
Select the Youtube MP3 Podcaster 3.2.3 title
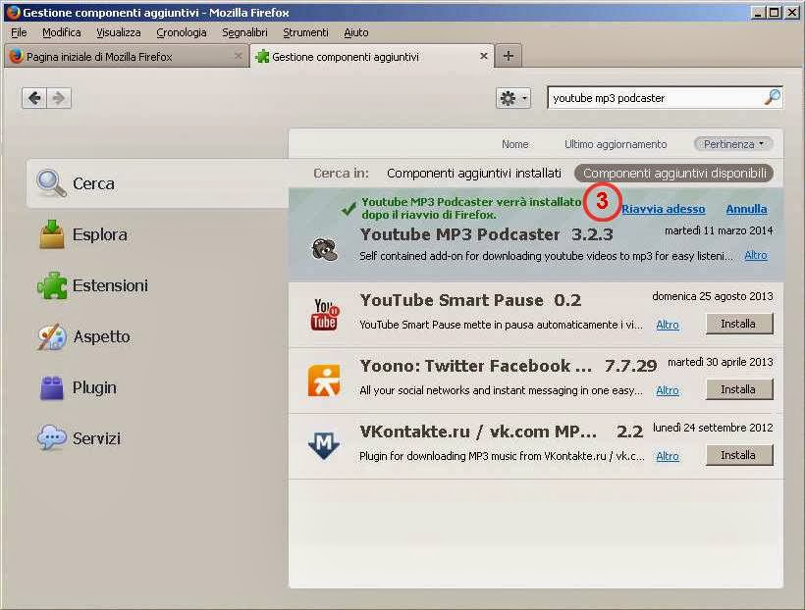(486, 234)
